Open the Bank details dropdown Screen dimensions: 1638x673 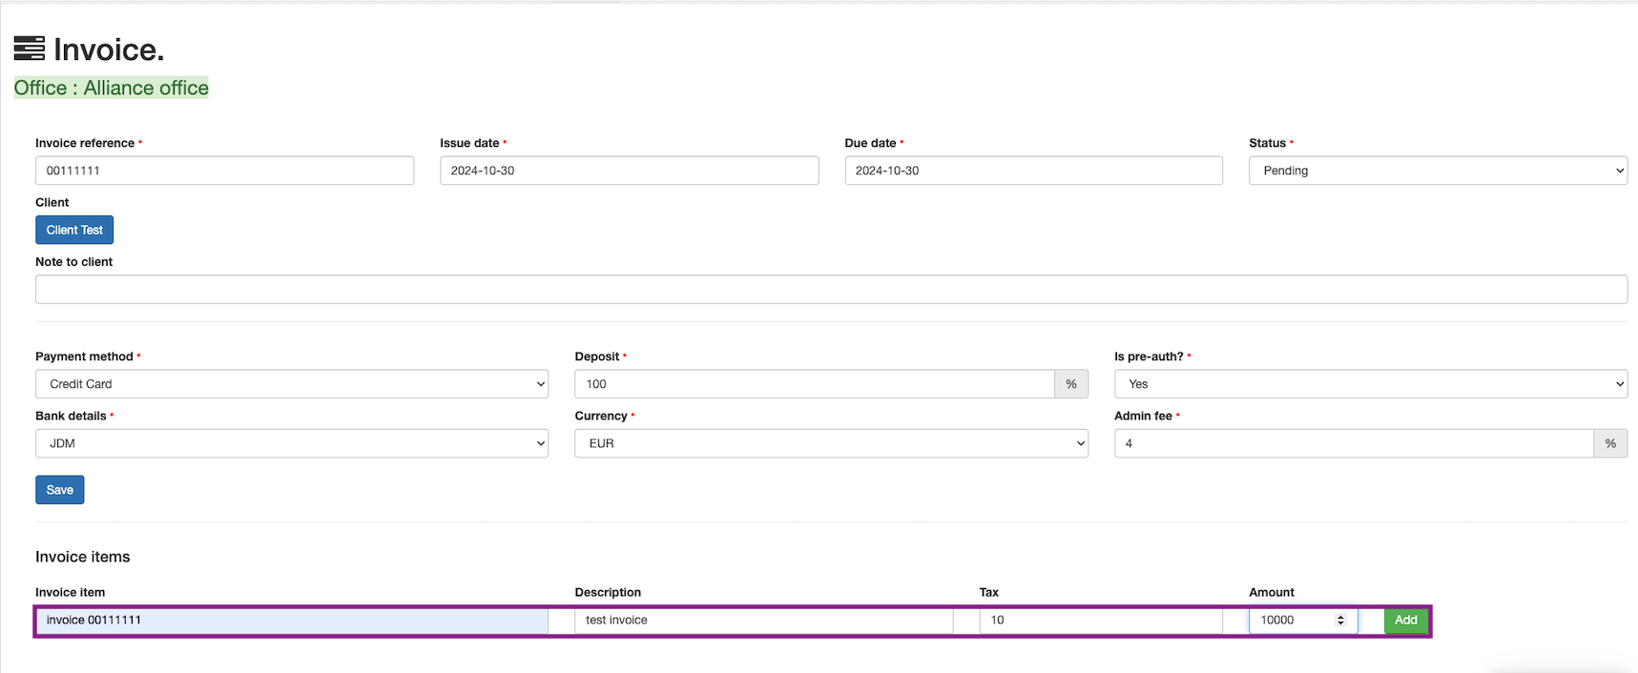click(x=291, y=443)
